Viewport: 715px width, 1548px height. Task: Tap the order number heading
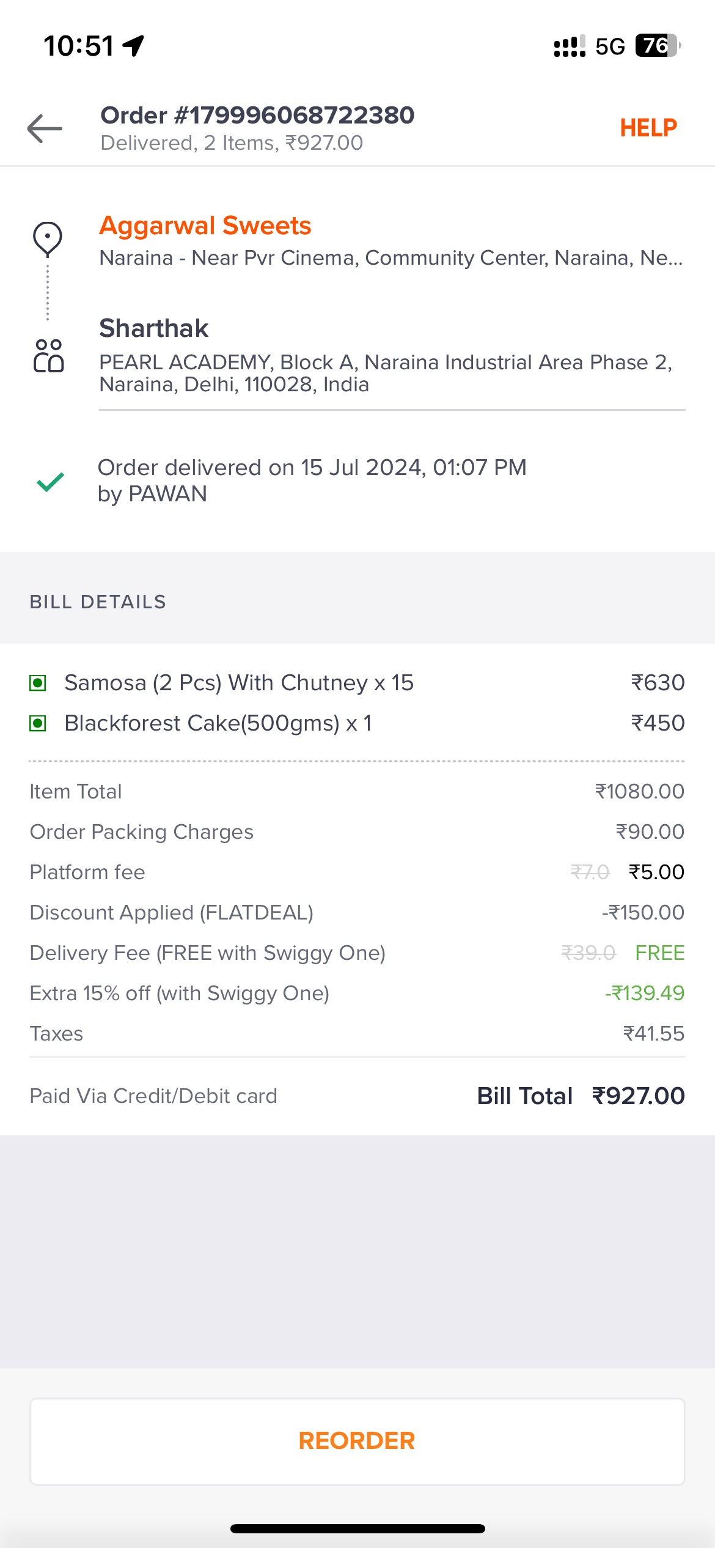[x=257, y=115]
